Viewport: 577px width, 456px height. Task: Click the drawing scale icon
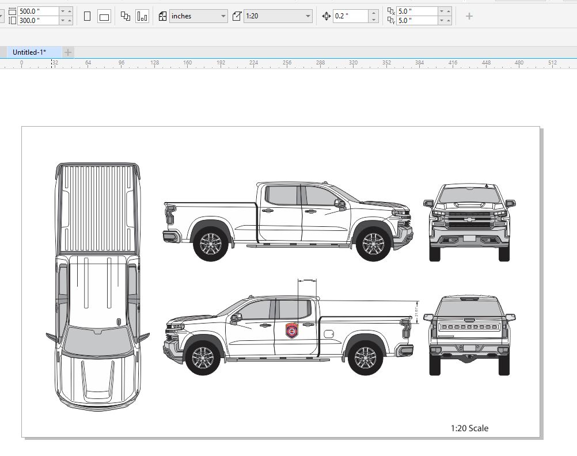coord(237,16)
